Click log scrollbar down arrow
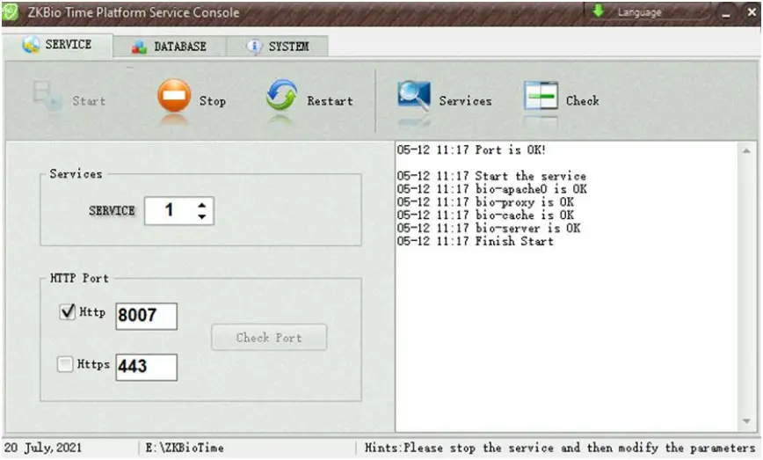The image size is (763, 460). tap(746, 421)
